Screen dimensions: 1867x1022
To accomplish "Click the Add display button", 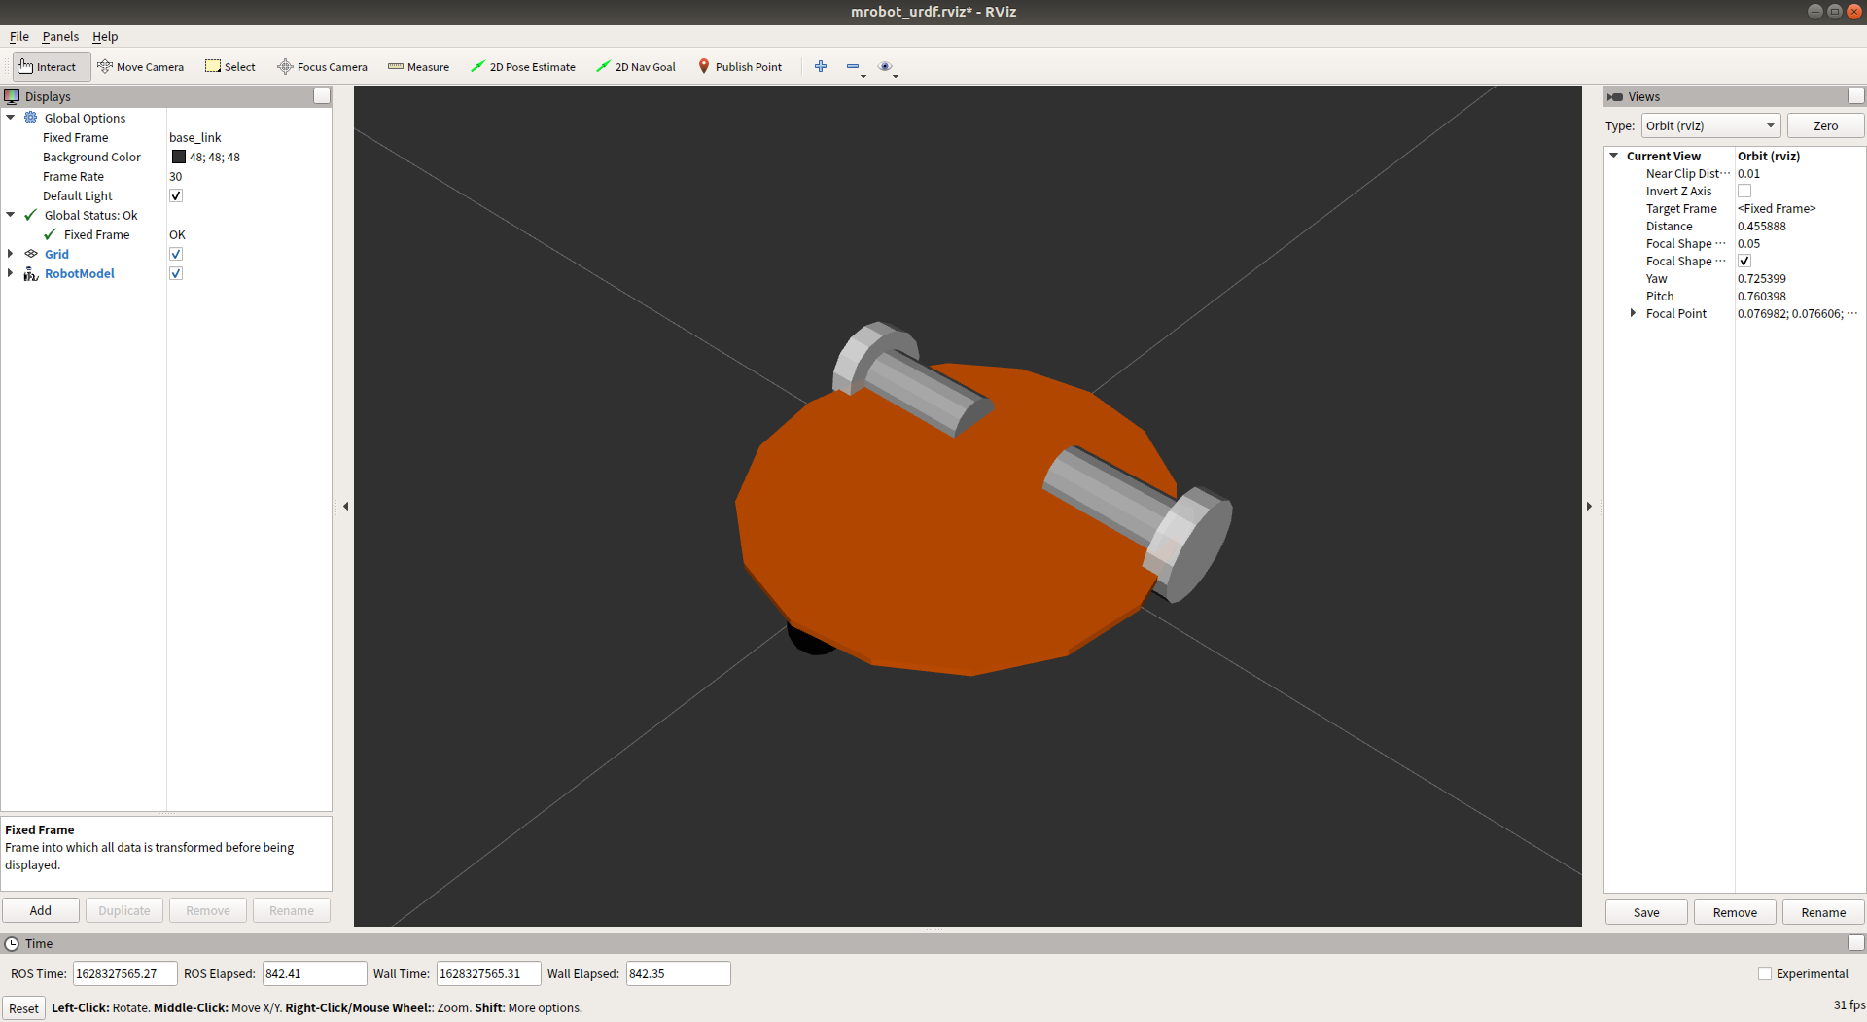I will (x=41, y=910).
